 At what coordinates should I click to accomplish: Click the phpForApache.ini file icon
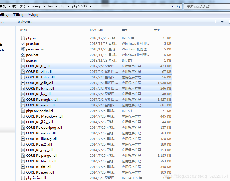pos(23,111)
